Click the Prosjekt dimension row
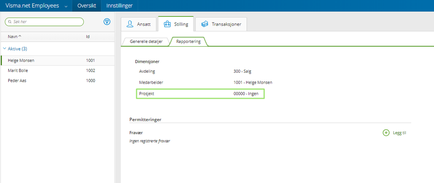 200,93
